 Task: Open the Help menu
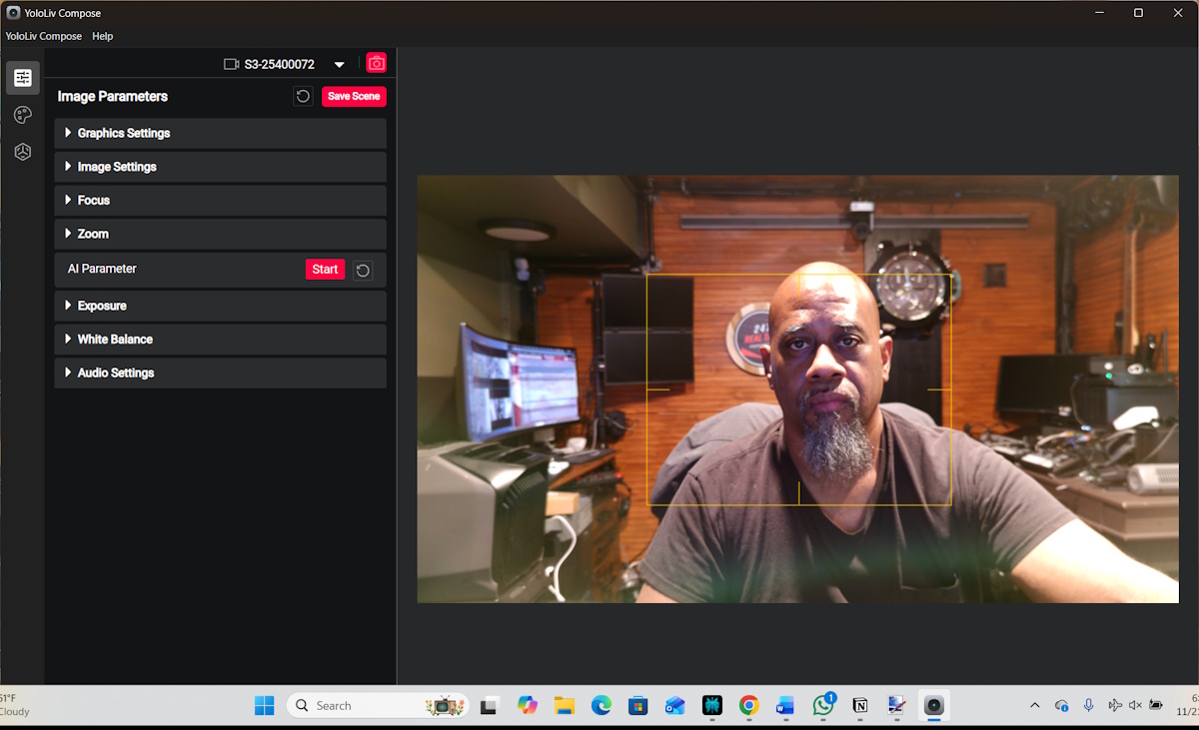(x=103, y=36)
